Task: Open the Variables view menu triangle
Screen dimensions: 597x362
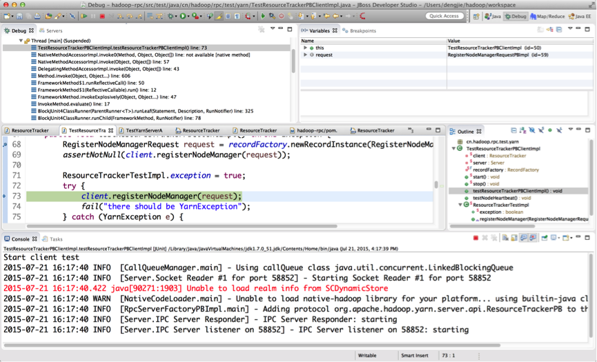Action: 570,28
